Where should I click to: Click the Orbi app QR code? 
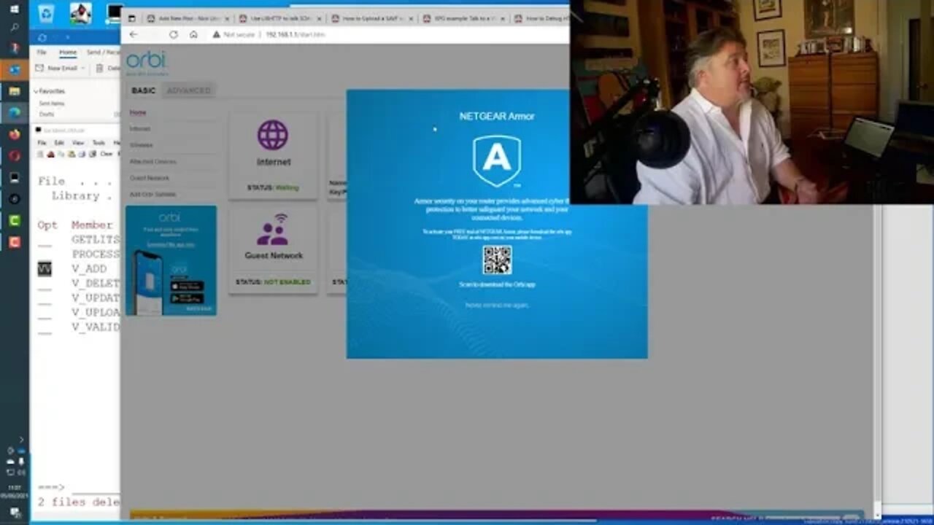(497, 260)
